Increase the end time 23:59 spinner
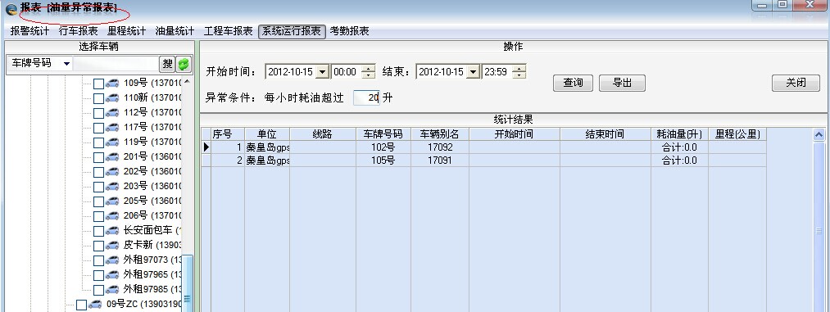This screenshot has height=312, width=830. click(x=520, y=68)
